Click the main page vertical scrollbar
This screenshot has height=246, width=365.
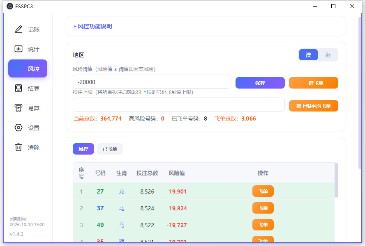pyautogui.click(x=360, y=93)
